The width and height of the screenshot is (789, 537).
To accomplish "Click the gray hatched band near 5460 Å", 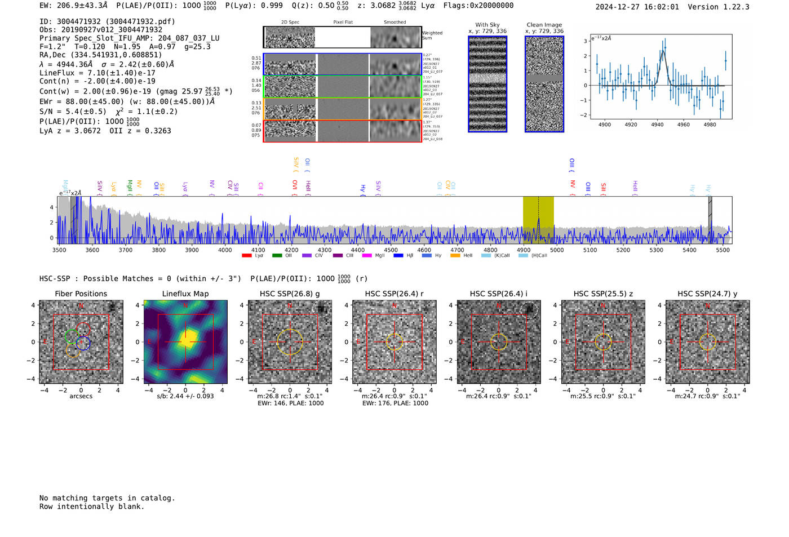I will coord(710,220).
